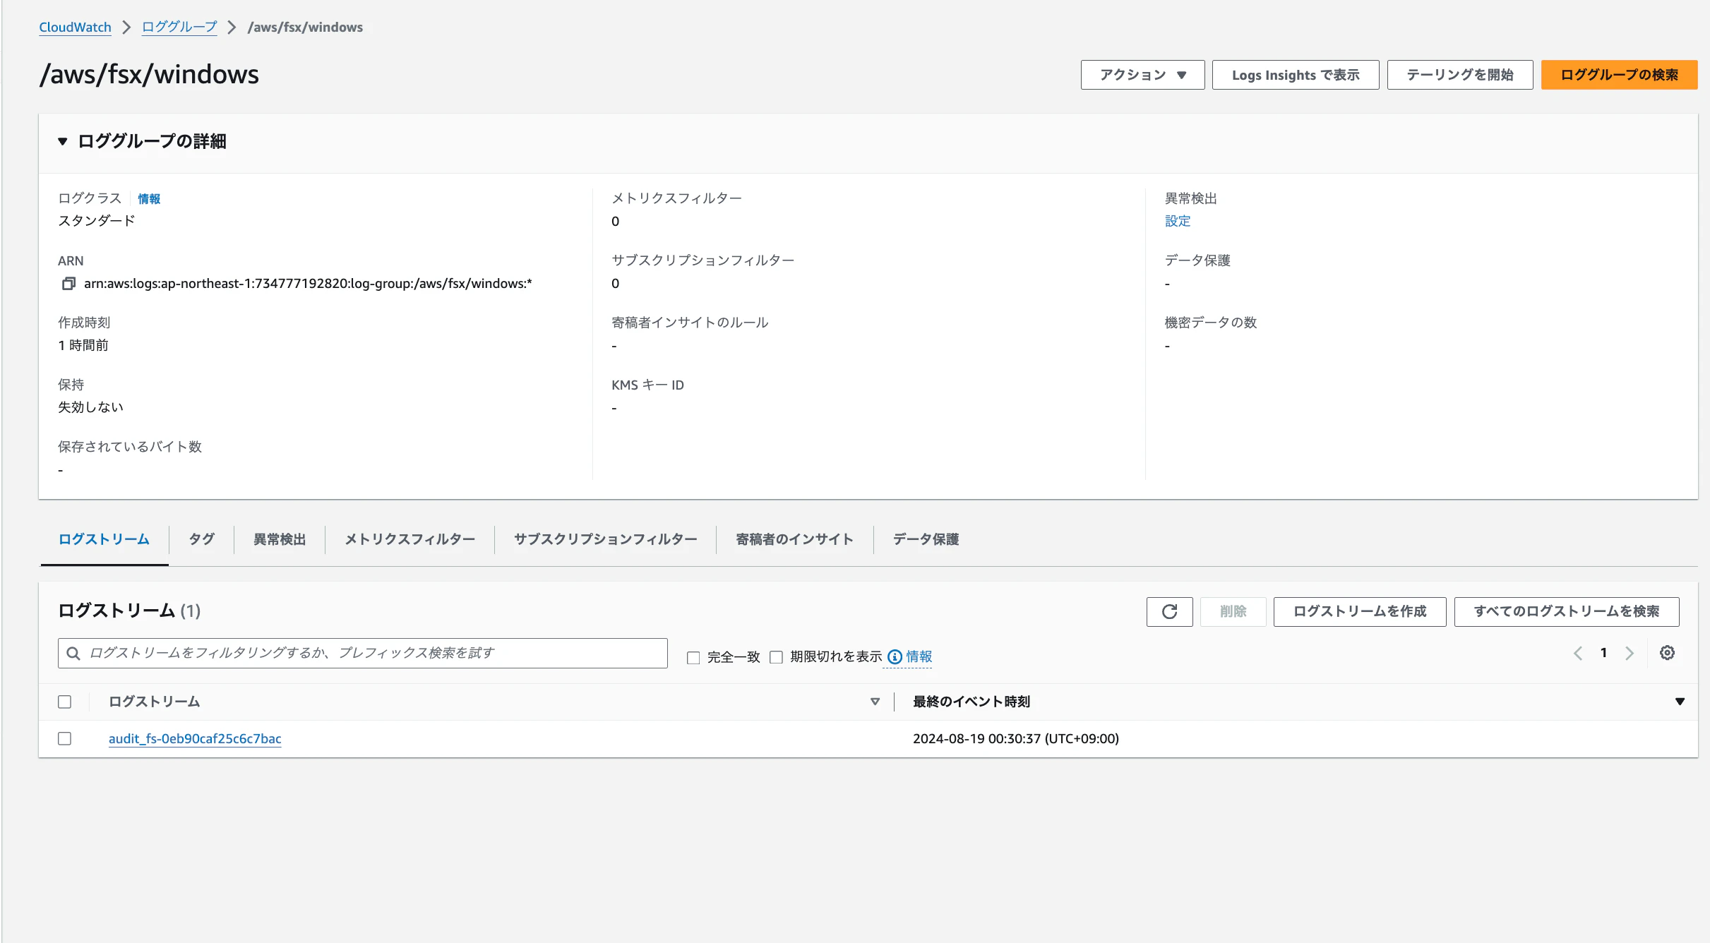The width and height of the screenshot is (1710, 943).
Task: Open log stream table preferences gear
Action: 1667,653
